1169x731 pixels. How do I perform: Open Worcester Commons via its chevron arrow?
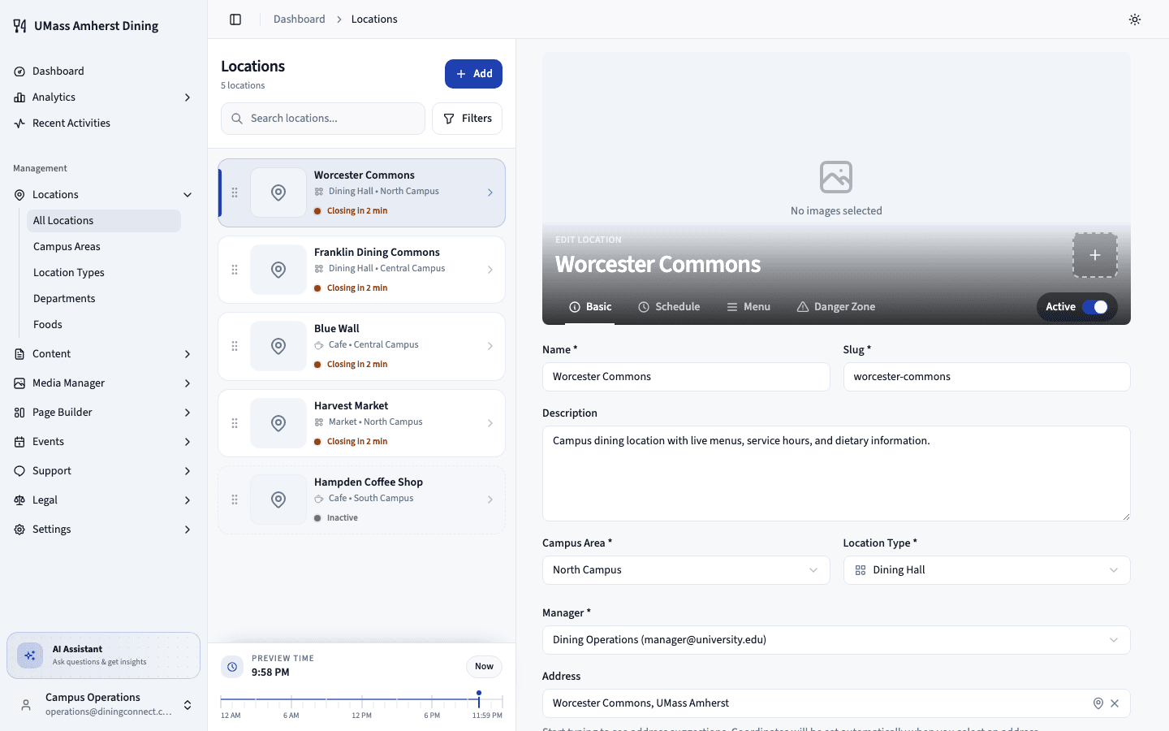tap(490, 192)
